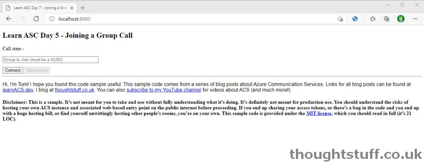The width and height of the screenshot is (424, 162).
Task: Follow the subscribe to my YouTube channel link
Action: click(x=164, y=90)
